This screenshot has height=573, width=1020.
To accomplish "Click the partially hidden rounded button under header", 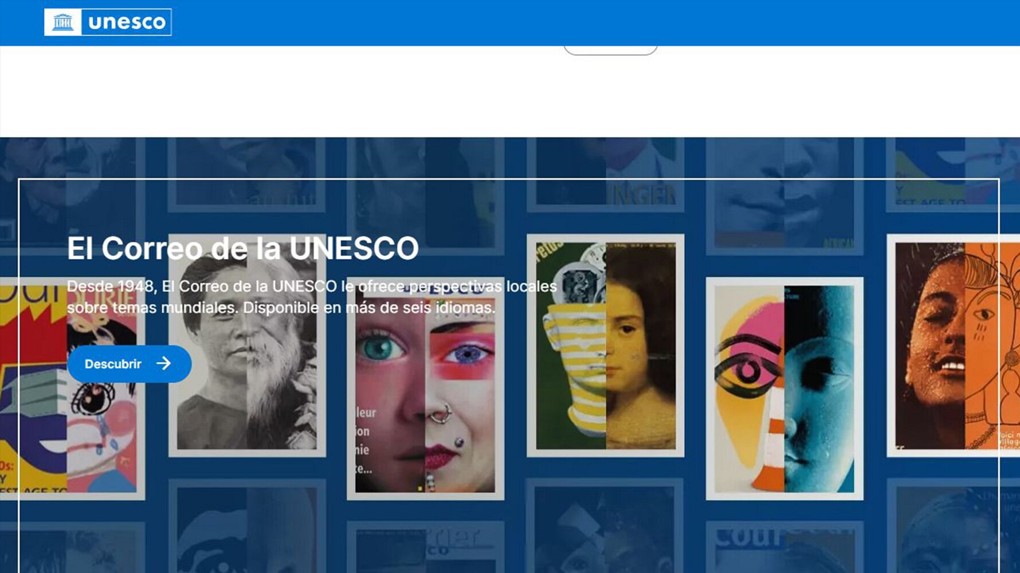I will pyautogui.click(x=610, y=50).
